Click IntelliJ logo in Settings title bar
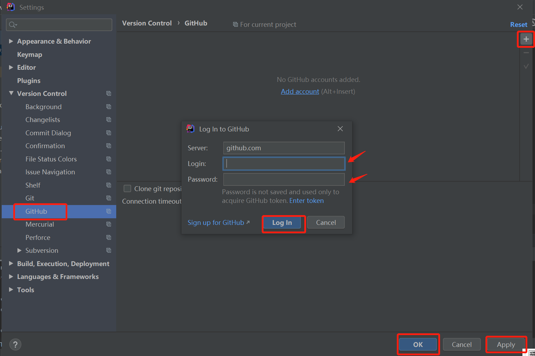 click(x=10, y=7)
